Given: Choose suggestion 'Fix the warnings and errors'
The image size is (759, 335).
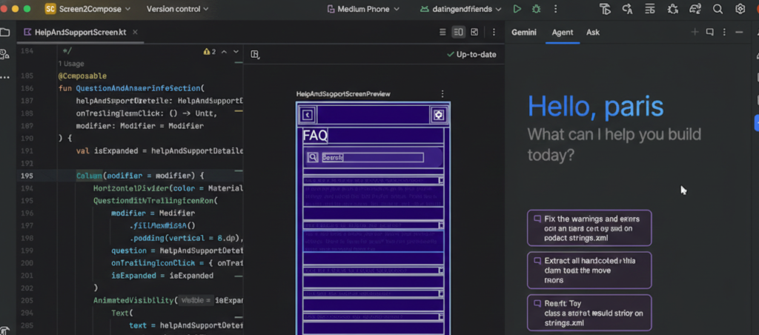Looking at the screenshot, I should [x=589, y=228].
